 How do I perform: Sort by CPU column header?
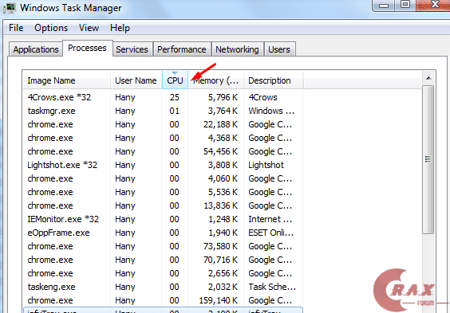[175, 80]
